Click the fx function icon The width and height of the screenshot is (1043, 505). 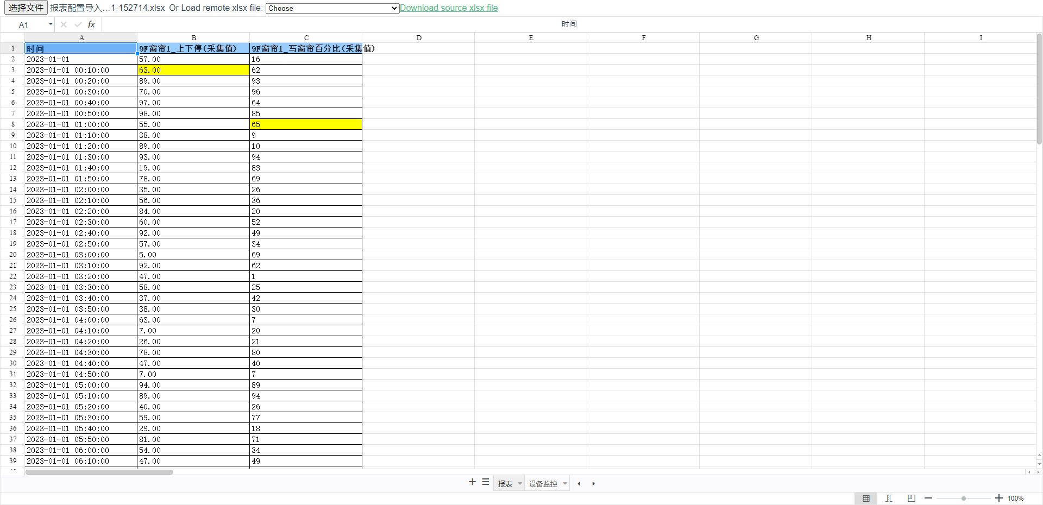coord(91,24)
